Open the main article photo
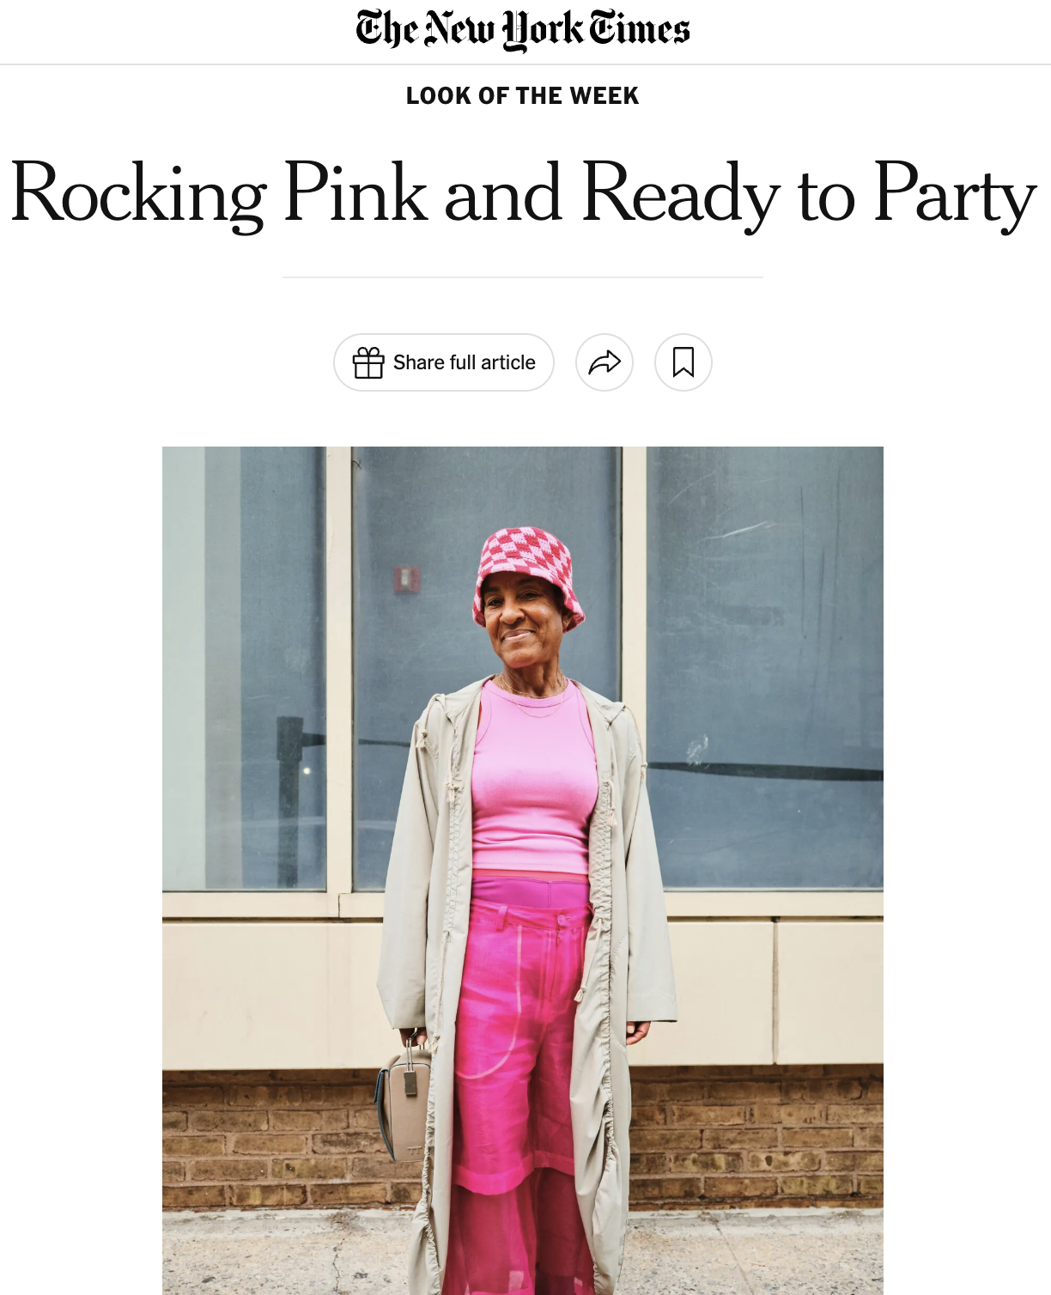1051x1295 pixels. (523, 871)
